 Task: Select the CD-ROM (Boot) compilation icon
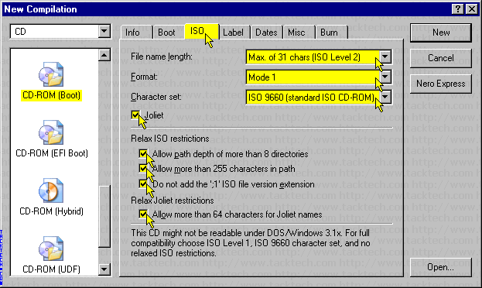click(x=51, y=74)
